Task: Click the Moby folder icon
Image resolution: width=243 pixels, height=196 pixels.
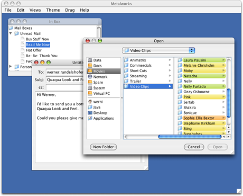Action: click(x=180, y=70)
